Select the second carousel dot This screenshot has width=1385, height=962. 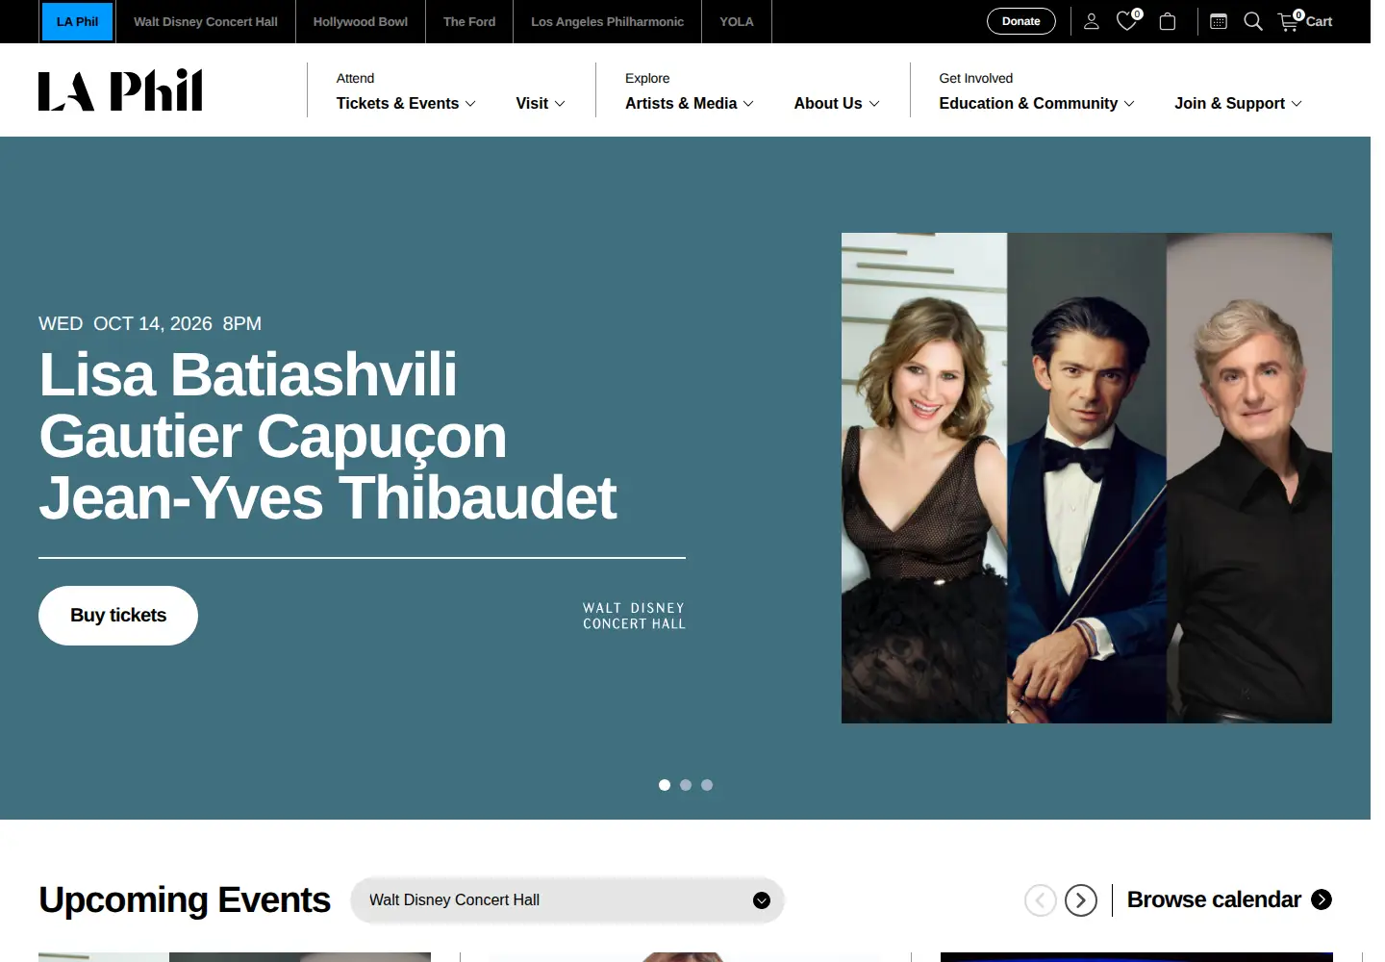pos(686,785)
